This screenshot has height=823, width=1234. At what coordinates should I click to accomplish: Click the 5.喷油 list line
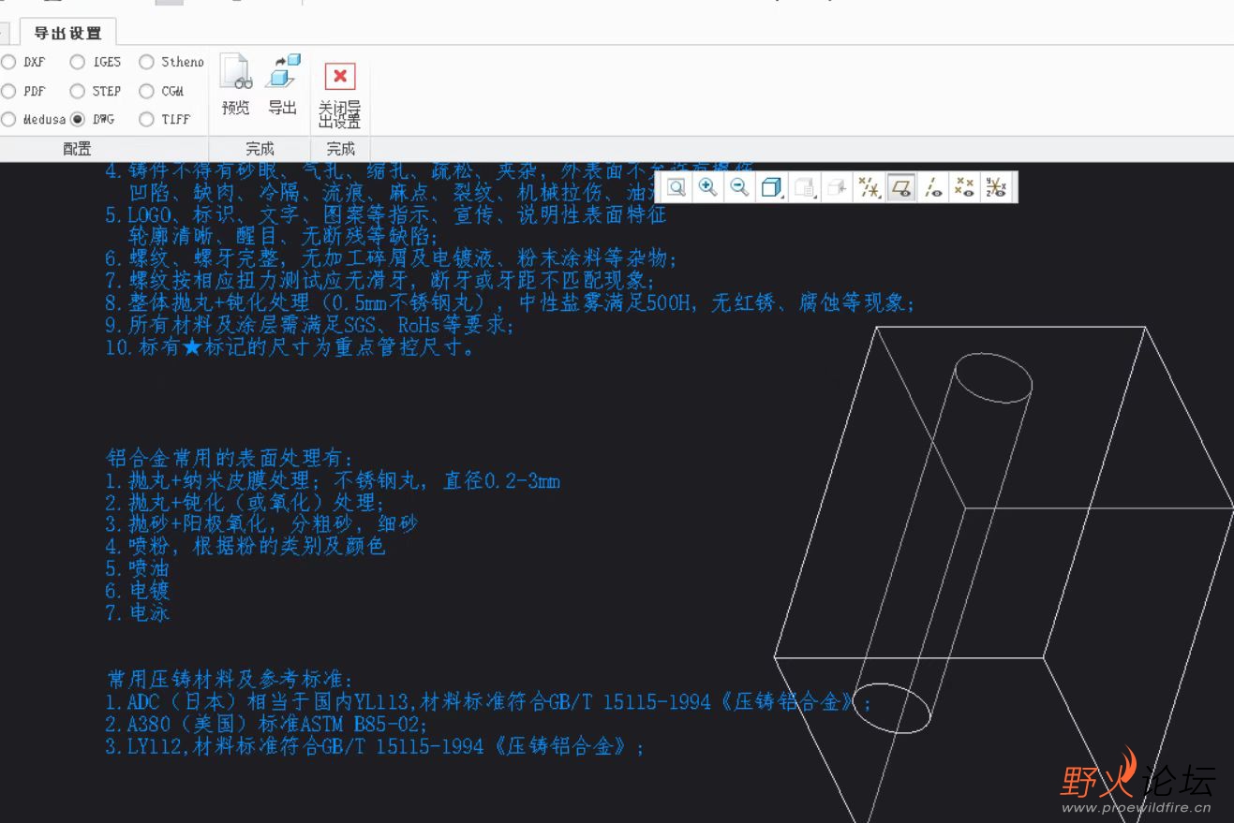coord(137,568)
